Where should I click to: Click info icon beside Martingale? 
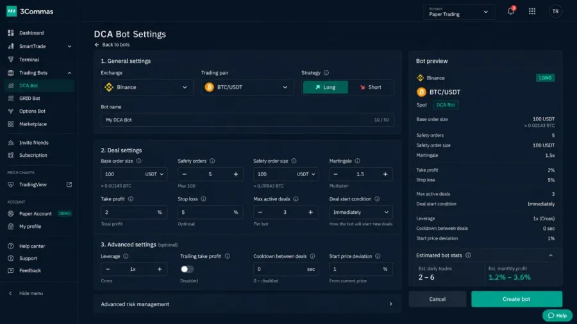pos(357,161)
